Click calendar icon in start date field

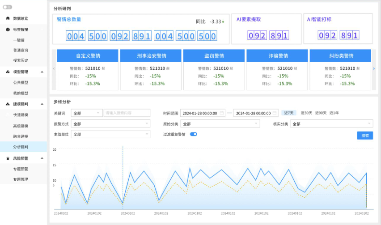coord(222,113)
